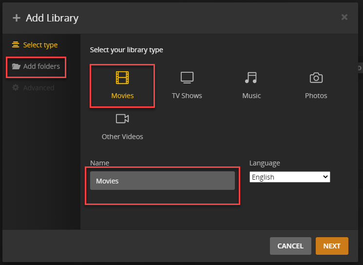363x265 pixels.
Task: Select the Photos camera icon
Action: point(316,78)
